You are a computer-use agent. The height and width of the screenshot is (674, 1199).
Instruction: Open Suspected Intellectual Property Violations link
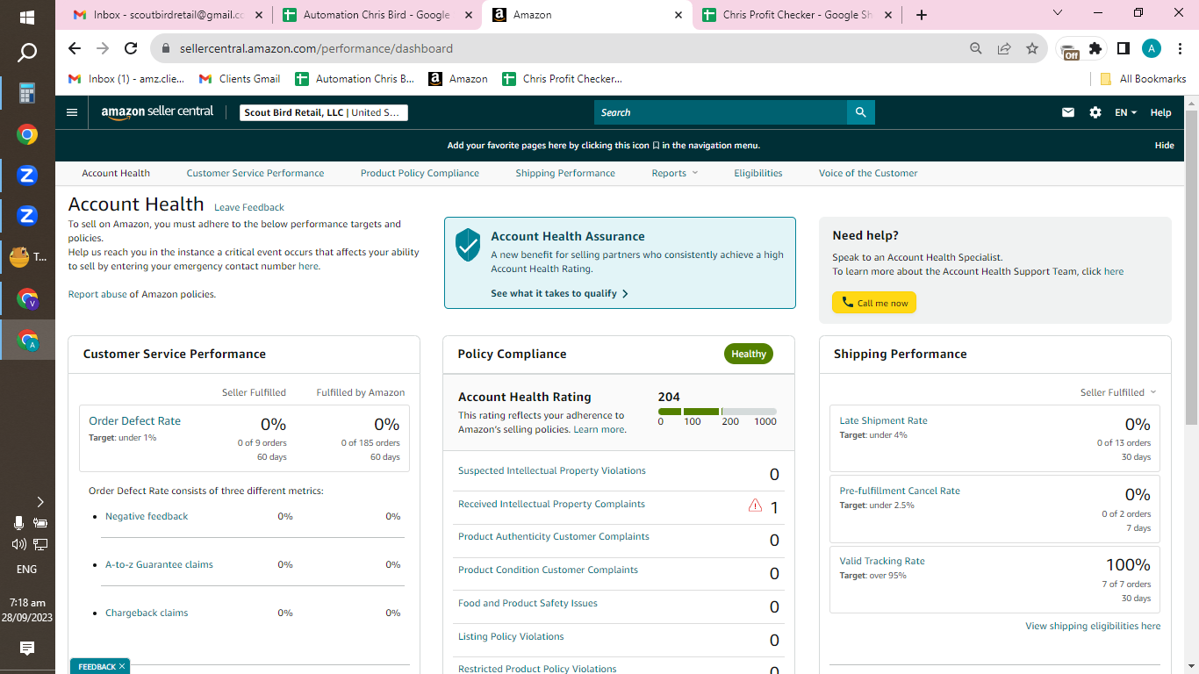point(552,470)
